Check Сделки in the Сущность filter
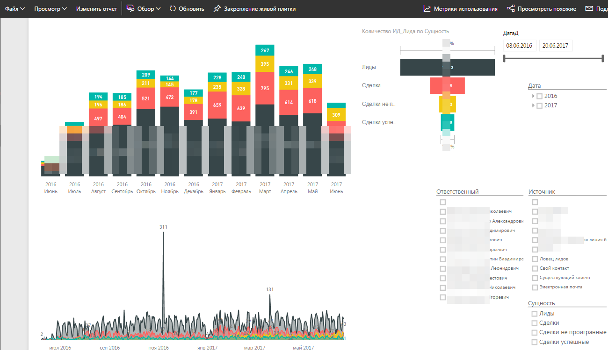The image size is (608, 350). coord(535,323)
